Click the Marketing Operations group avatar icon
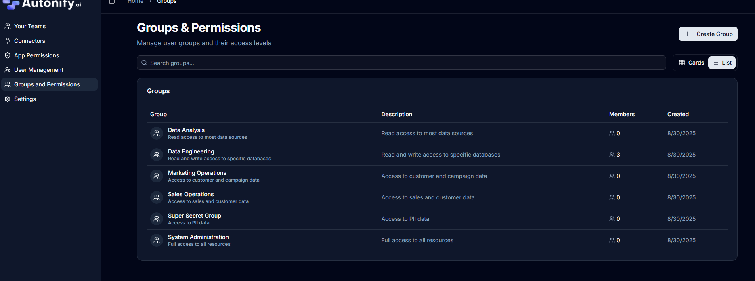The image size is (755, 281). (x=157, y=176)
